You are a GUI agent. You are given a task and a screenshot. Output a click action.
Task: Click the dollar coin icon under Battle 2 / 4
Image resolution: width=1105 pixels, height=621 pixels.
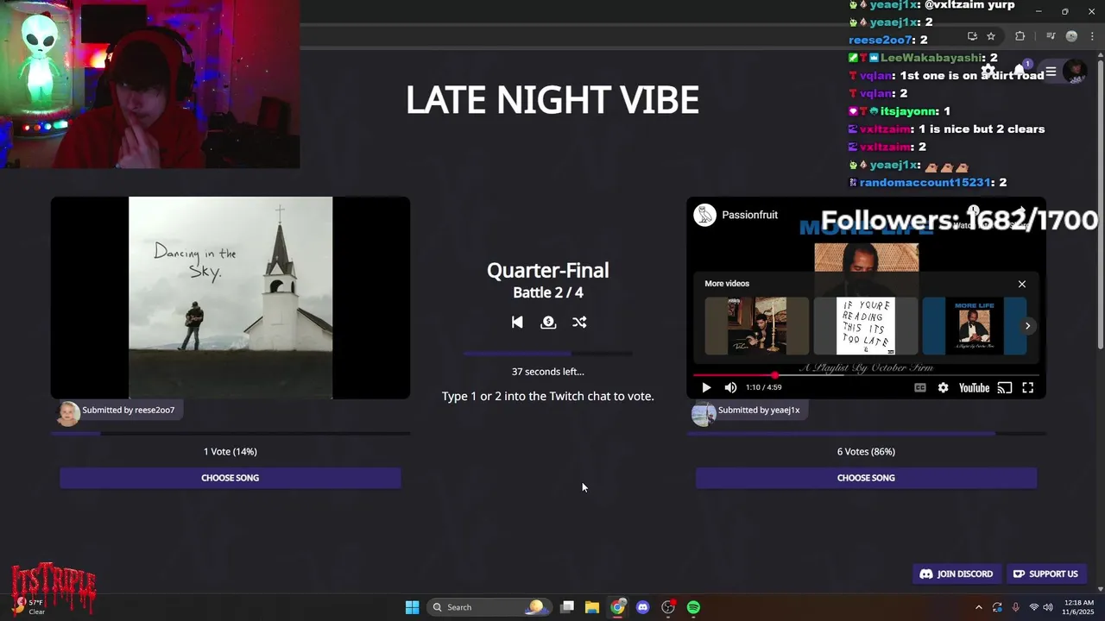(548, 322)
